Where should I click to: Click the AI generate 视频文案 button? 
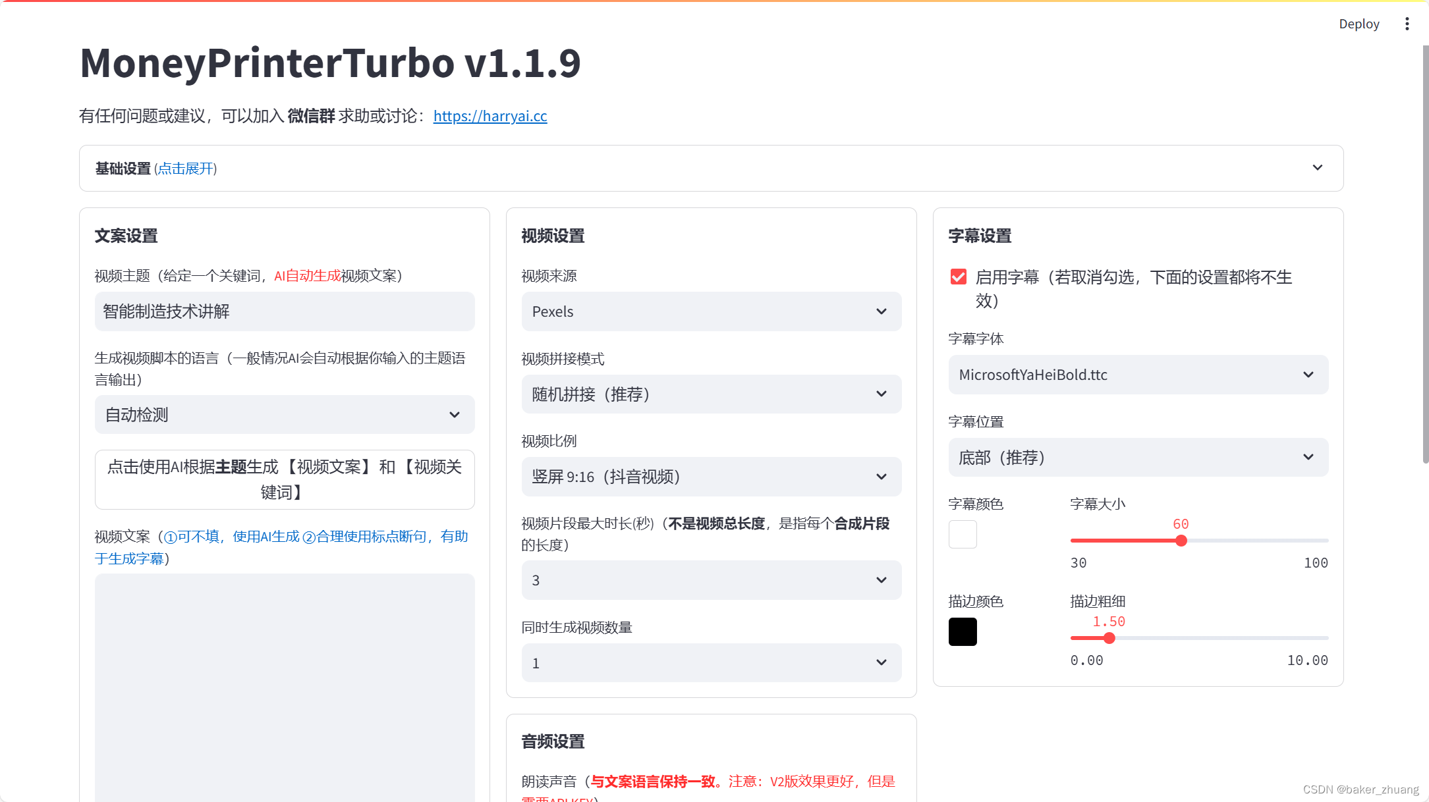coord(284,479)
